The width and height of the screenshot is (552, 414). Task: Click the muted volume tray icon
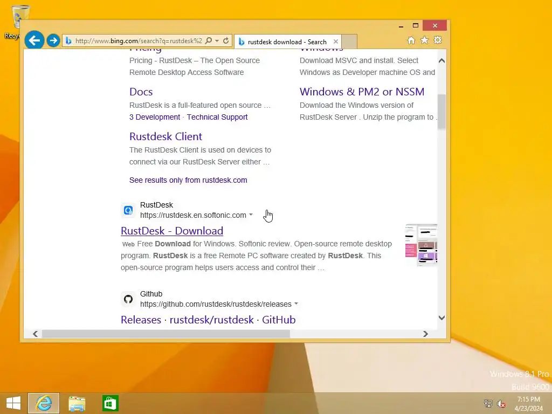click(x=501, y=404)
